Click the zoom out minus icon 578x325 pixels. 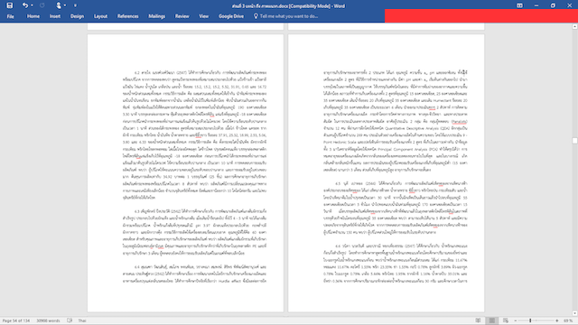516,320
